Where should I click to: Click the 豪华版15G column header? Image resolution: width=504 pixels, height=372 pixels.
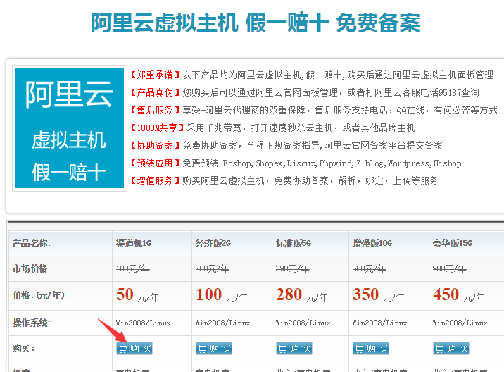pyautogui.click(x=452, y=243)
